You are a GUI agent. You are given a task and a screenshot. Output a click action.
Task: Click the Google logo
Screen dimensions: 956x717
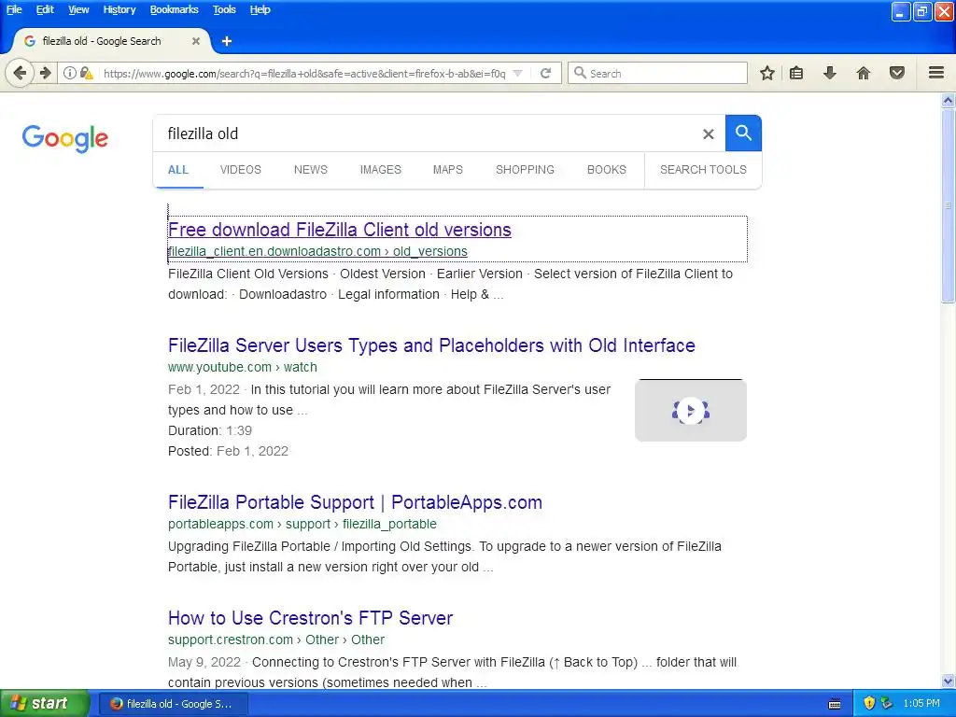pyautogui.click(x=65, y=138)
